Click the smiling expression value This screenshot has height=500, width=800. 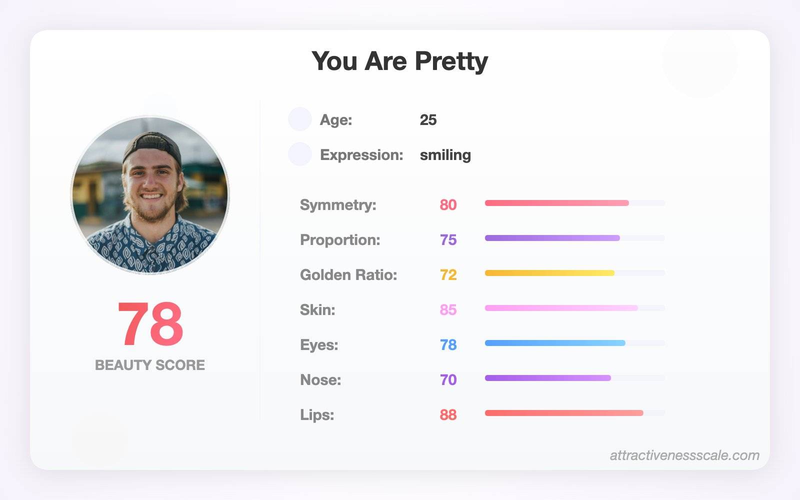[x=445, y=155]
